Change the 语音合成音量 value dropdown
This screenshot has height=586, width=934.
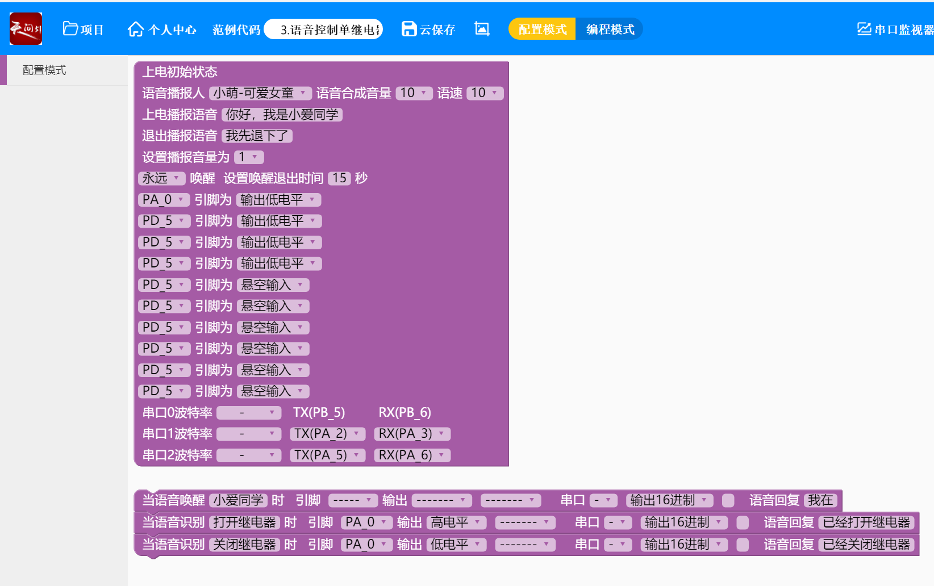pos(414,93)
